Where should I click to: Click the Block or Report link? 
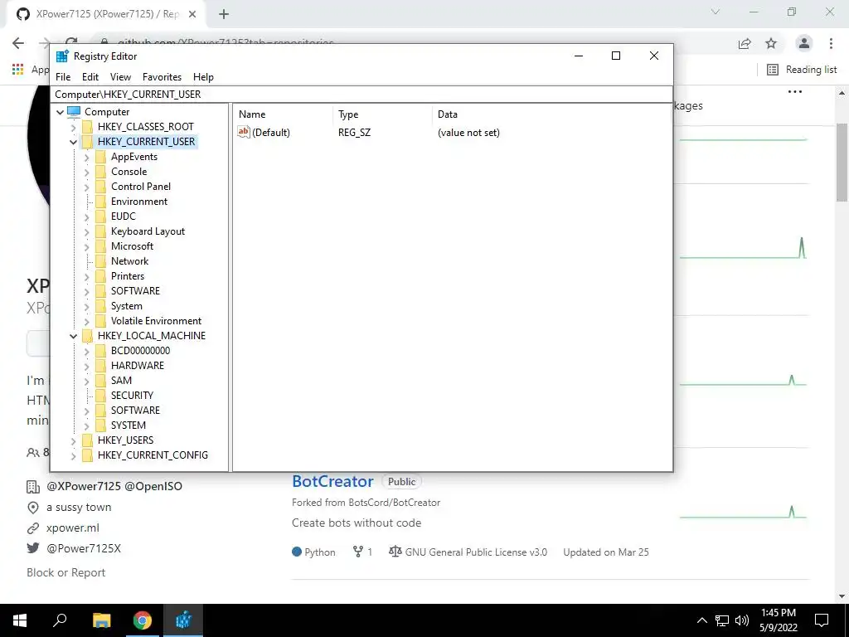coord(66,573)
